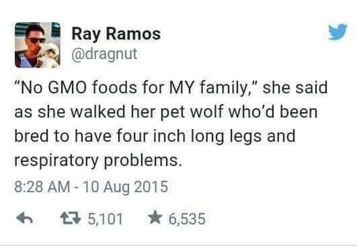Click the reply arrow icon
357x246 pixels.
click(24, 218)
